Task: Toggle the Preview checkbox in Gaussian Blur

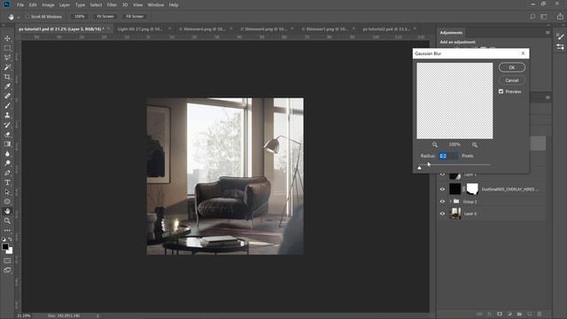Action: click(501, 91)
